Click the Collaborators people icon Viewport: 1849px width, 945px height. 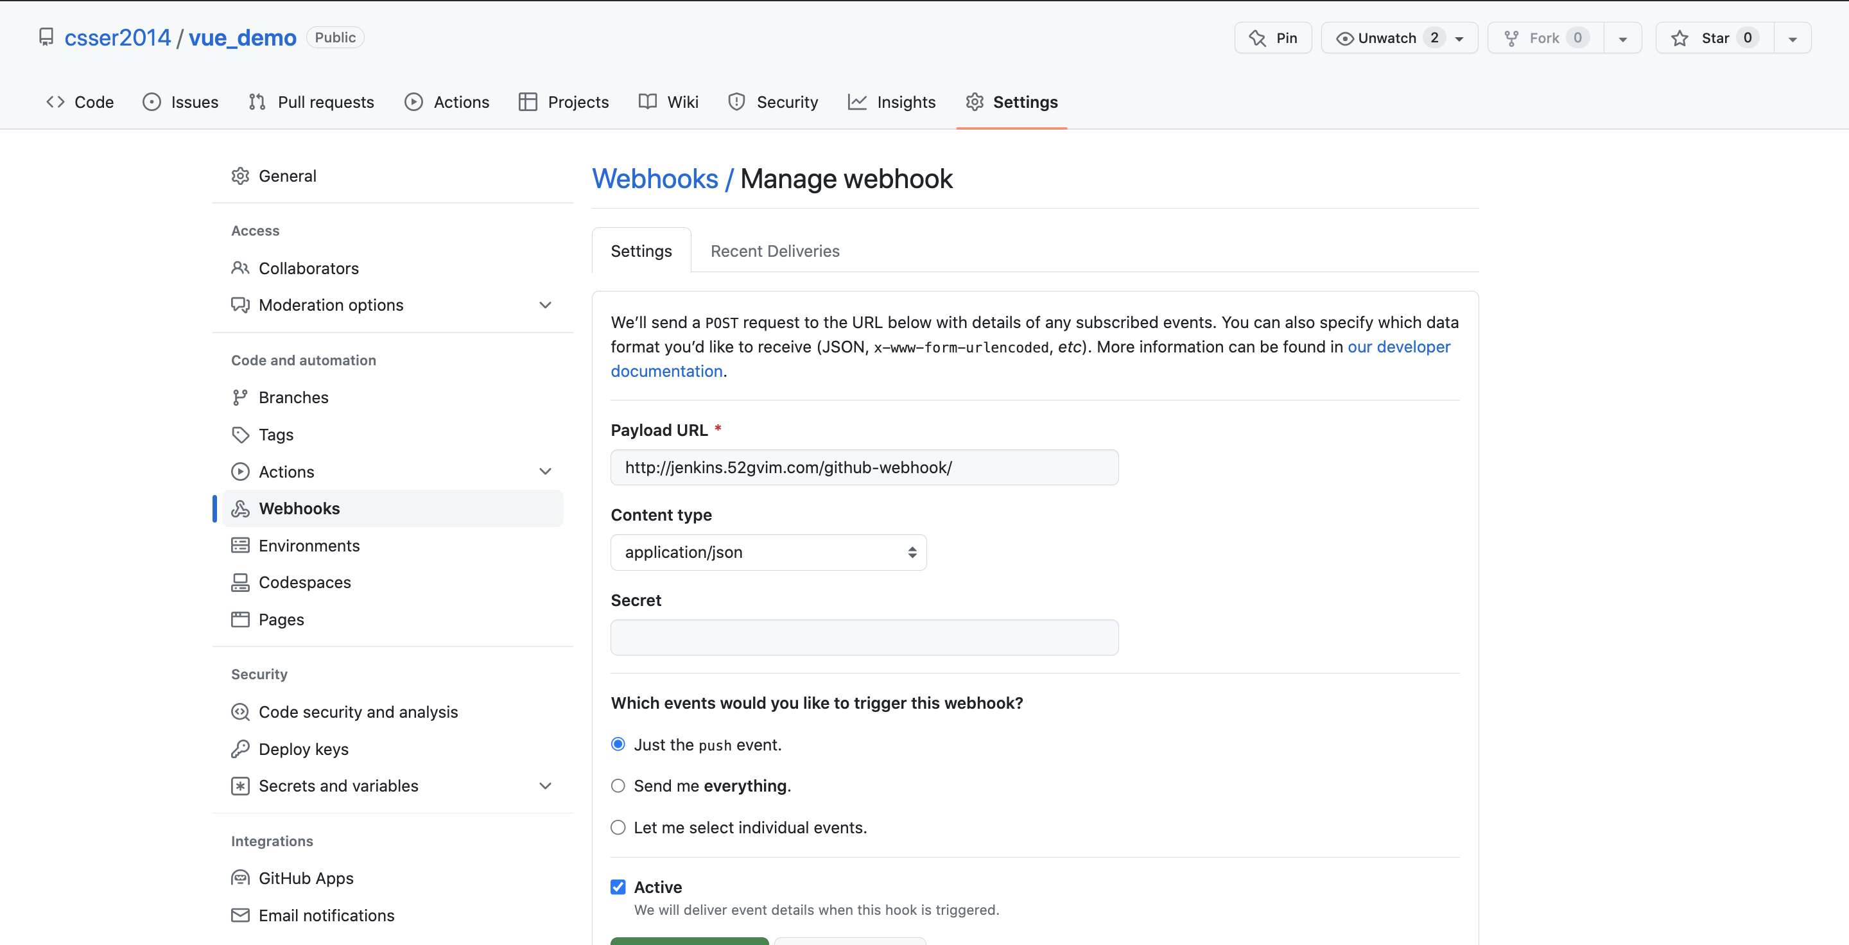(x=241, y=268)
